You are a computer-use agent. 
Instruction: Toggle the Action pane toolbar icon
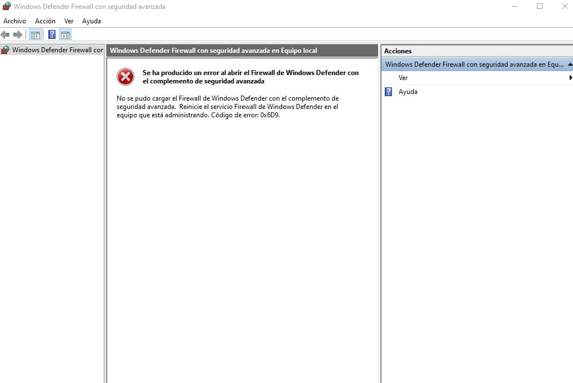point(66,35)
